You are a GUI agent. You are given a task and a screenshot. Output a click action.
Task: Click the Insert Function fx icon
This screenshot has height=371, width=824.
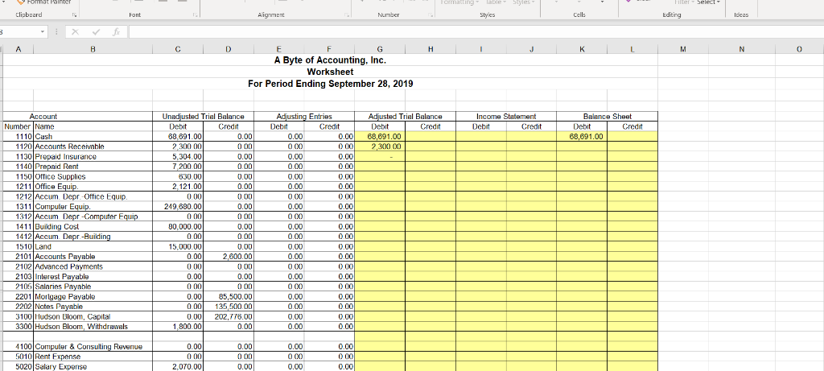[114, 32]
